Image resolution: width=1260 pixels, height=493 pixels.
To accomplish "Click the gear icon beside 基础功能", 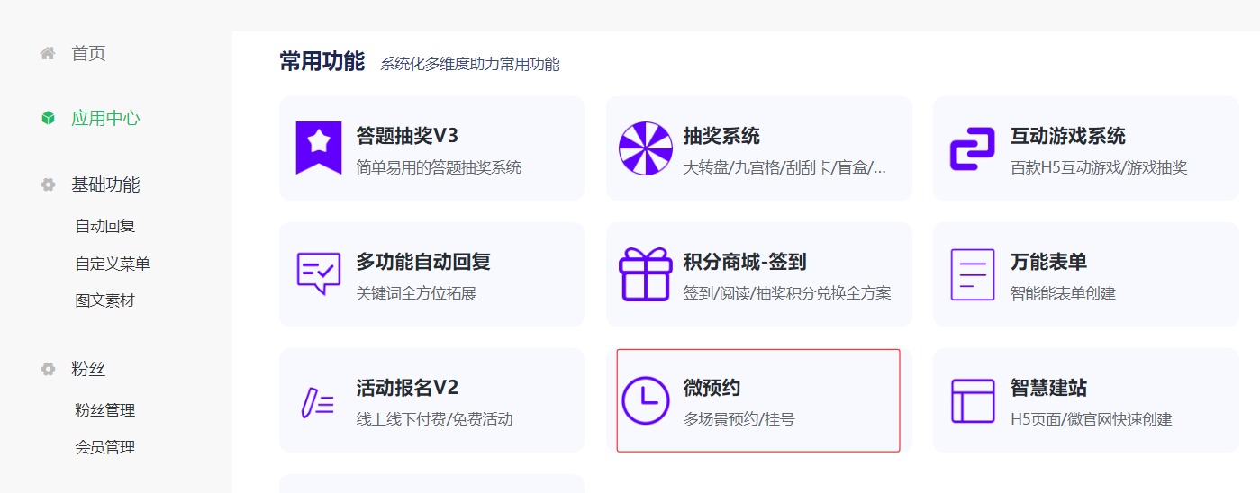I will (x=48, y=184).
